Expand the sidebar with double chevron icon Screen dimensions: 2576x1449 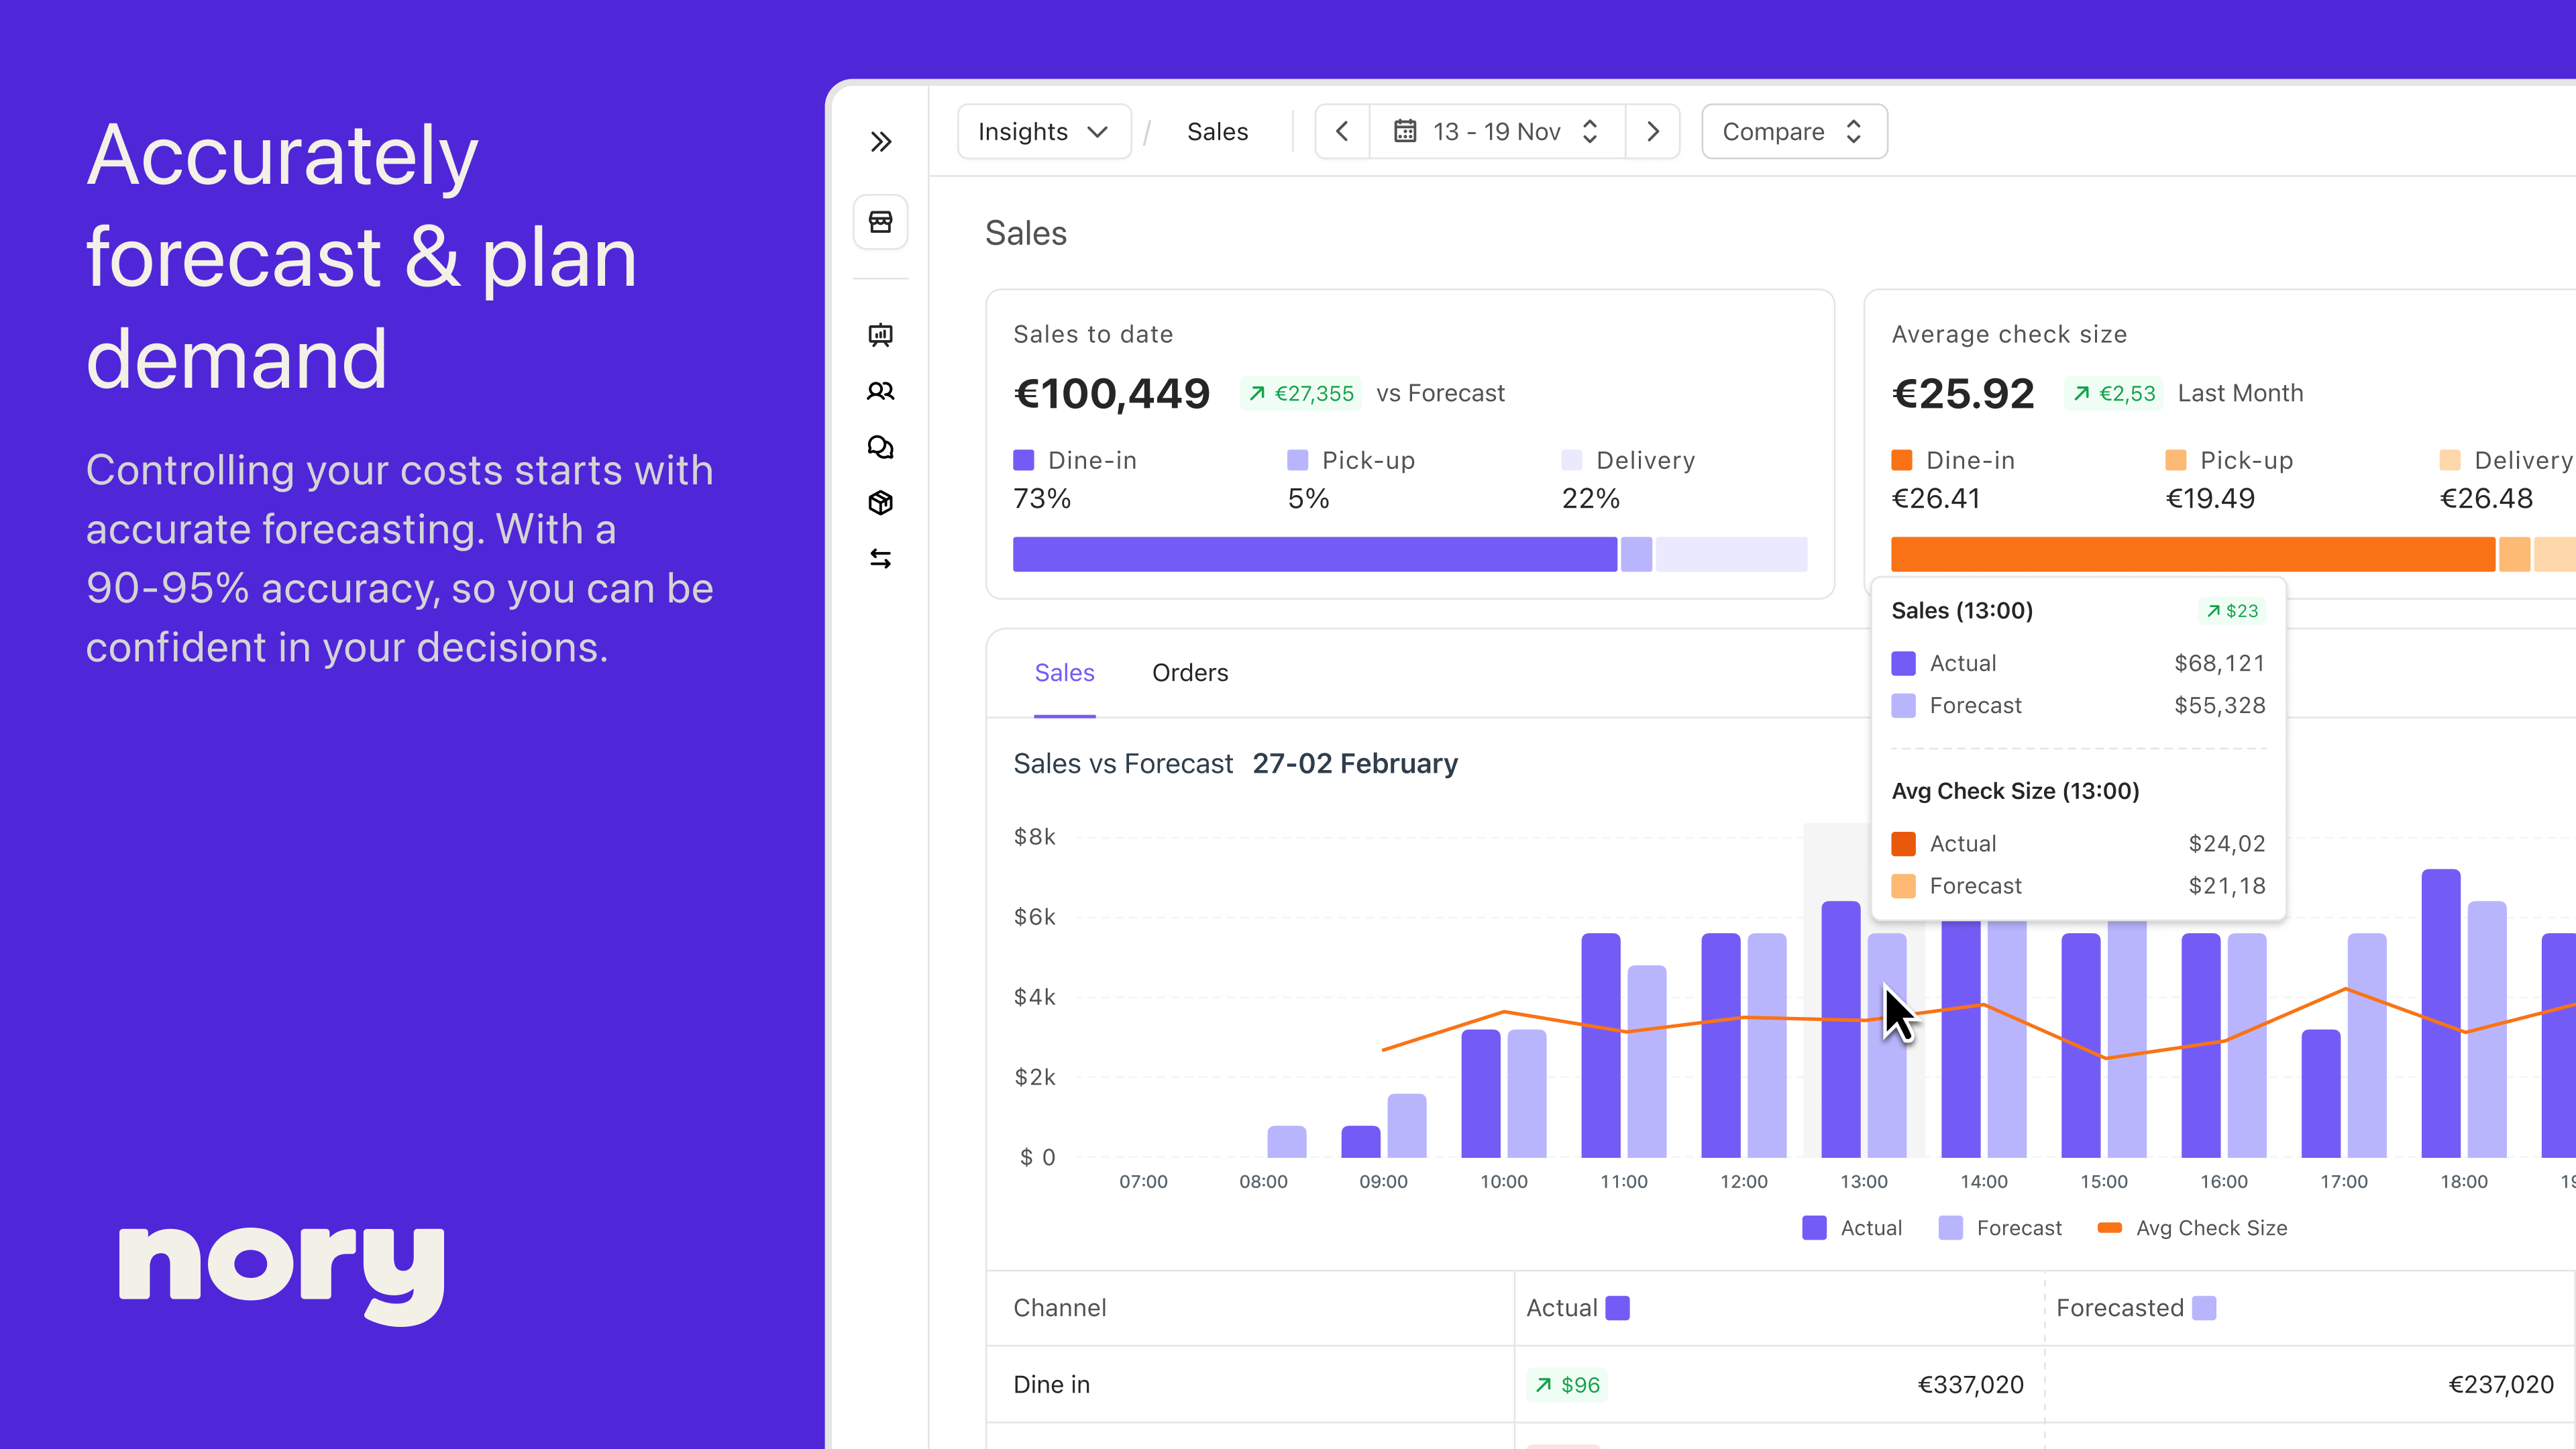[x=880, y=141]
